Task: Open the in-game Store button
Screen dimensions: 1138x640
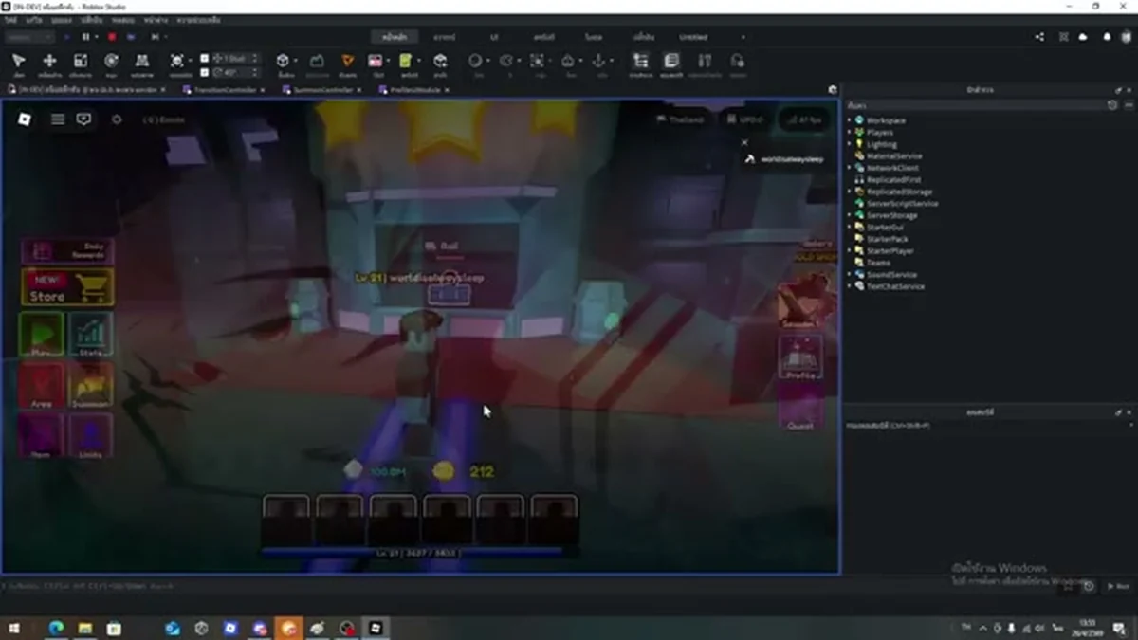Action: pyautogui.click(x=67, y=288)
